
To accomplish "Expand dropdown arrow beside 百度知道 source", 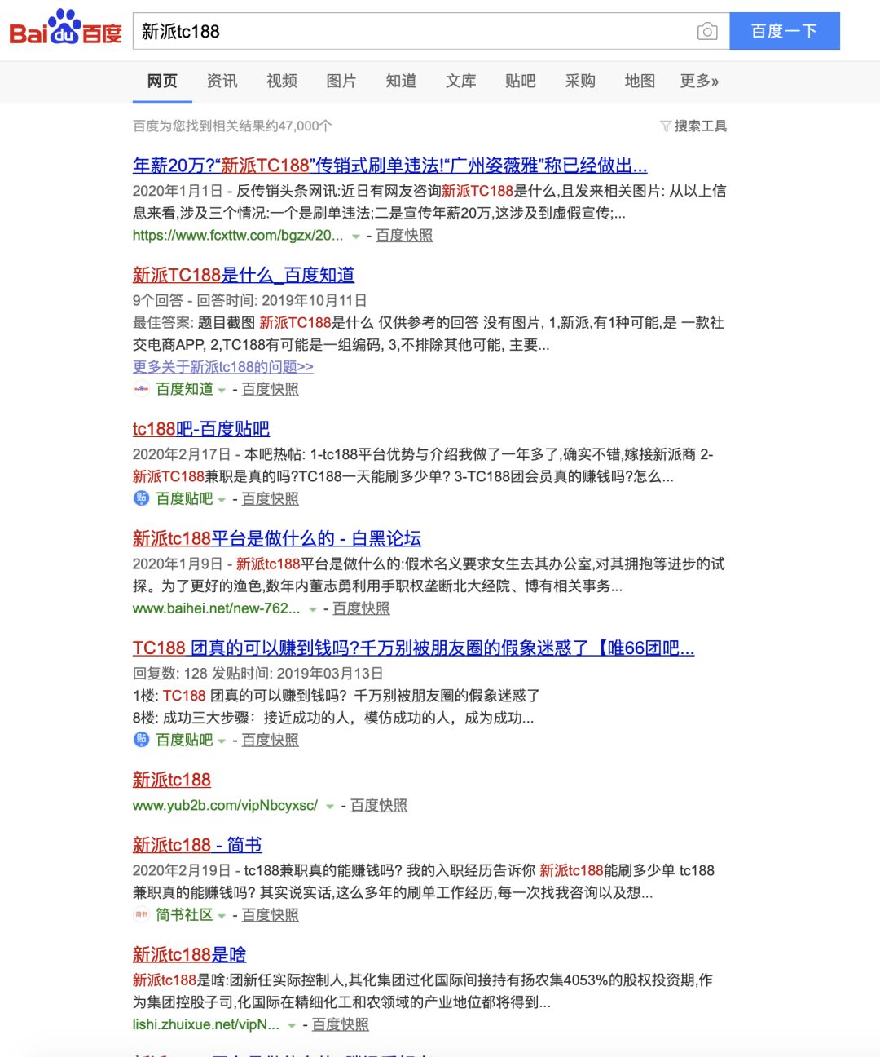I will click(x=222, y=391).
